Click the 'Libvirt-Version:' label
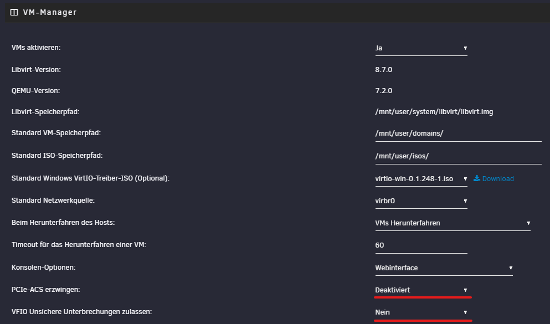The image size is (550, 324). click(36, 69)
